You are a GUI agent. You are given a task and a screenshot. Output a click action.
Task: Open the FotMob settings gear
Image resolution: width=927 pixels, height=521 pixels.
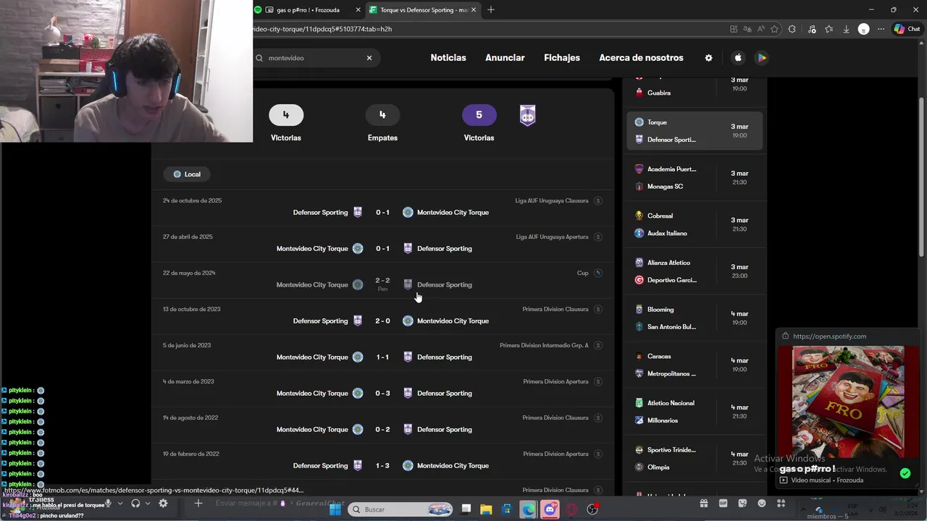(708, 58)
